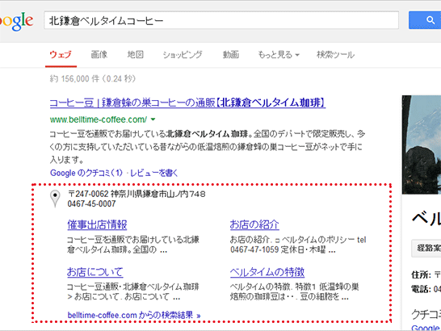The width and height of the screenshot is (441, 331).
Task: Click the blue search magnifier button
Action: click(x=425, y=20)
